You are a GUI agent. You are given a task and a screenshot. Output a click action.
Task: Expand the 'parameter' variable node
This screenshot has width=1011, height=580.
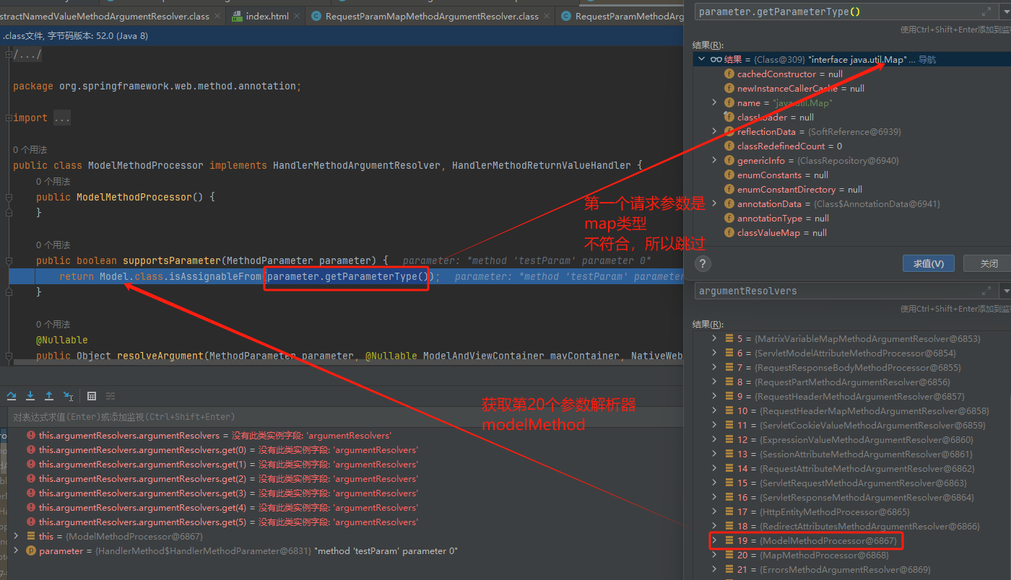[x=17, y=551]
